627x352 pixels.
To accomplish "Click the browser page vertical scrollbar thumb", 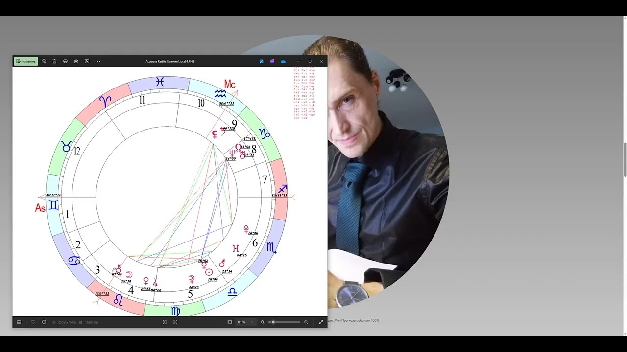I will [x=625, y=160].
